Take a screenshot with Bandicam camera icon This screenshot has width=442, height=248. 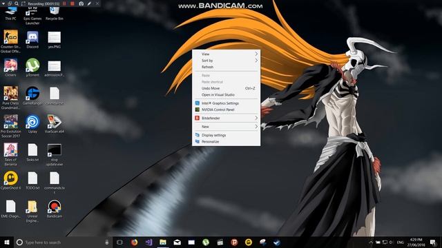[81, 3]
